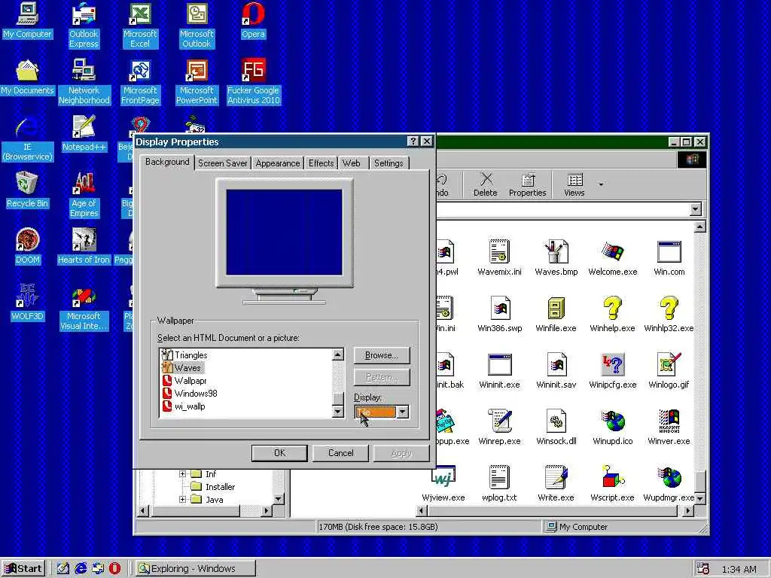Viewport: 771px width, 578px height.
Task: Select the Recycle Bin icon
Action: coord(27,190)
